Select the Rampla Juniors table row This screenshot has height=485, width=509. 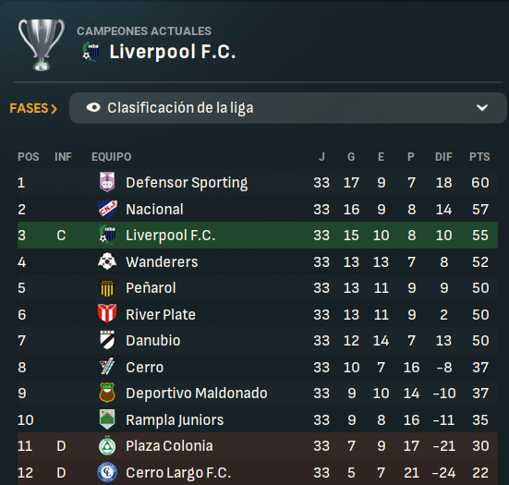pyautogui.click(x=258, y=419)
